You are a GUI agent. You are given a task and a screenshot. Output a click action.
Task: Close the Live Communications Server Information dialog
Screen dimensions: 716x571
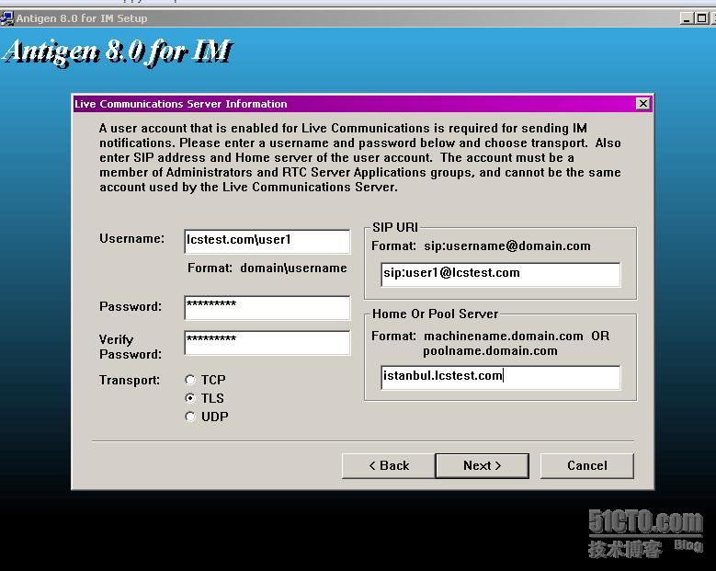(x=643, y=104)
